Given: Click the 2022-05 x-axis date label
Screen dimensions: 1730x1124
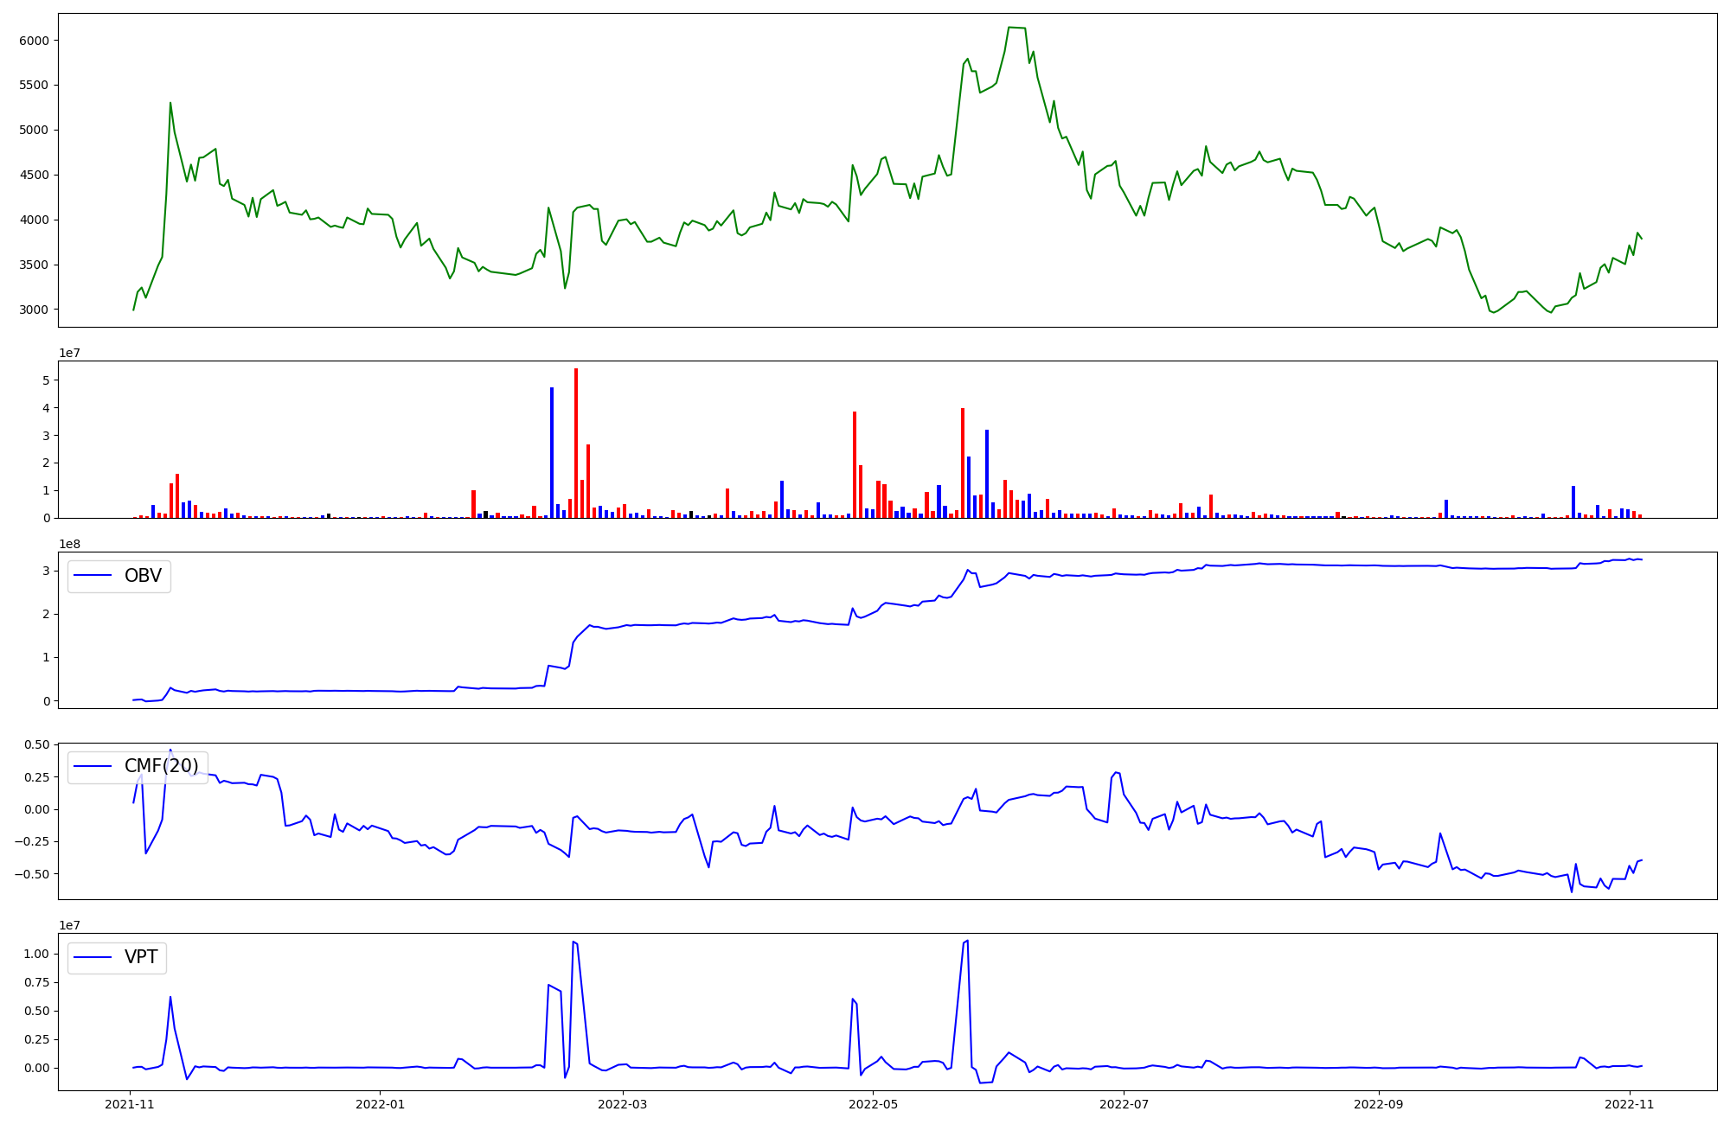Looking at the screenshot, I should click(874, 1103).
